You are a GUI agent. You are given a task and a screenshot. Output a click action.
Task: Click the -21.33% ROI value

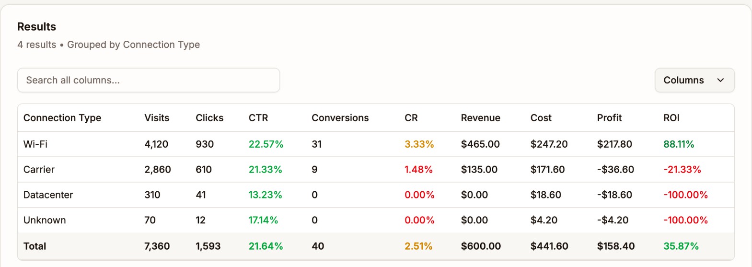(682, 170)
